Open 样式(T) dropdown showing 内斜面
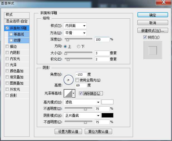 click(75, 26)
